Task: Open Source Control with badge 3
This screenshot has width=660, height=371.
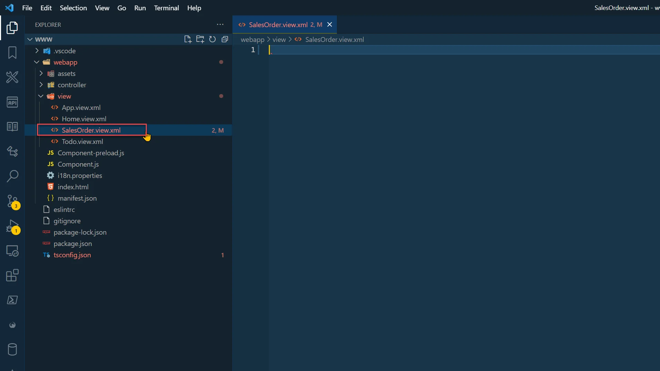Action: click(x=12, y=201)
